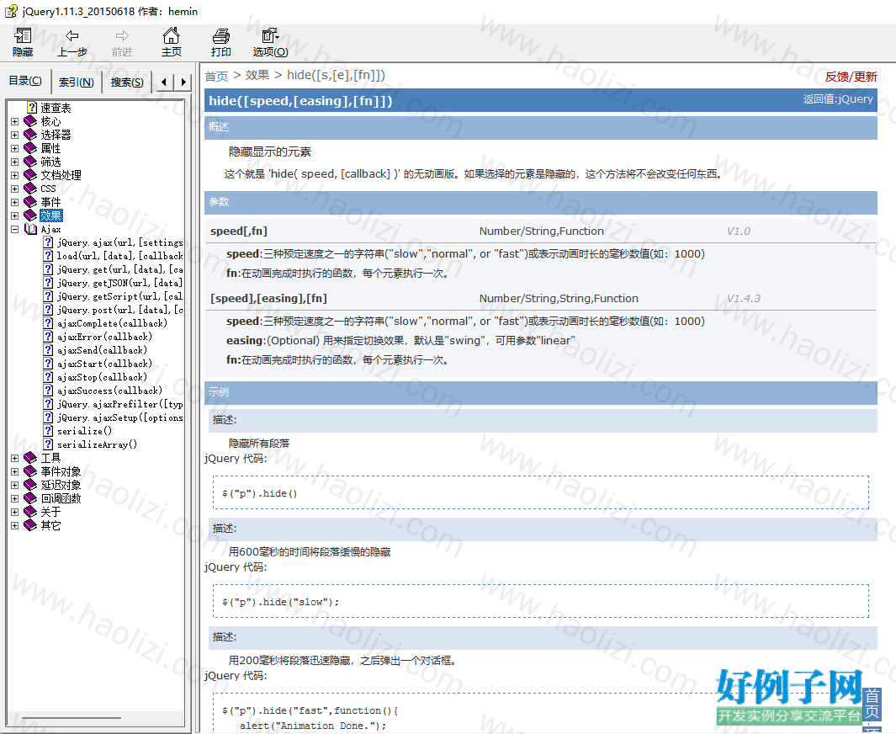Screen dimensions: 896x734
Task: Open the ajaxComplete(callback) tree item
Action: coord(113,323)
